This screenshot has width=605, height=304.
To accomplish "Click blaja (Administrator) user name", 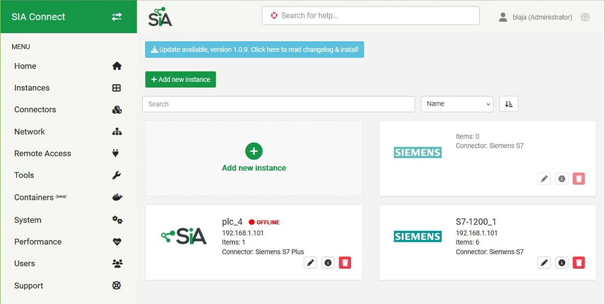I will point(542,17).
